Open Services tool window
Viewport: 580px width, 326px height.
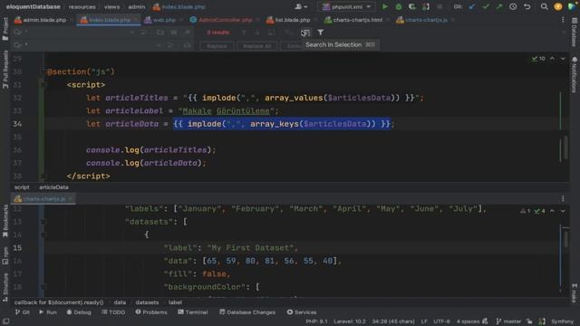coord(302,312)
